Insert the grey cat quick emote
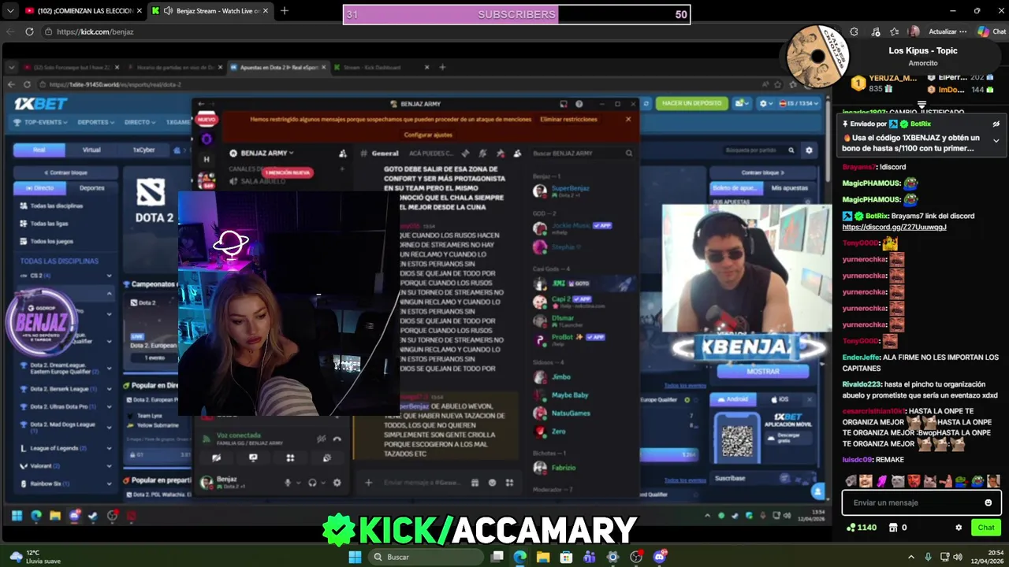The width and height of the screenshot is (1009, 567). click(898, 480)
